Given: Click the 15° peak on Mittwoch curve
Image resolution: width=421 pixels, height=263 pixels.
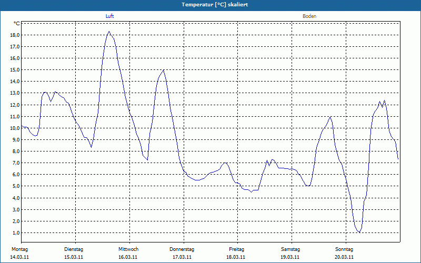Looking at the screenshot, I should pyautogui.click(x=164, y=70).
